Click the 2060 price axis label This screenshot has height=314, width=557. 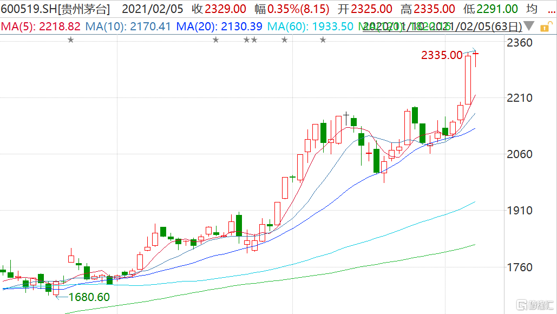(519, 154)
